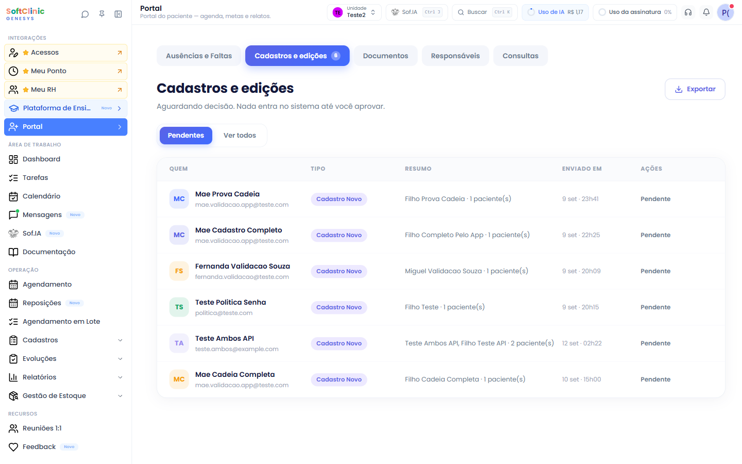Open Meu Ponto integration link
The width and height of the screenshot is (742, 464).
[65, 71]
